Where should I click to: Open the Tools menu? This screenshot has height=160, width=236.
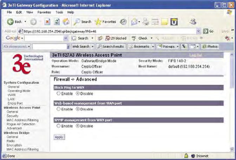pyautogui.click(x=59, y=12)
